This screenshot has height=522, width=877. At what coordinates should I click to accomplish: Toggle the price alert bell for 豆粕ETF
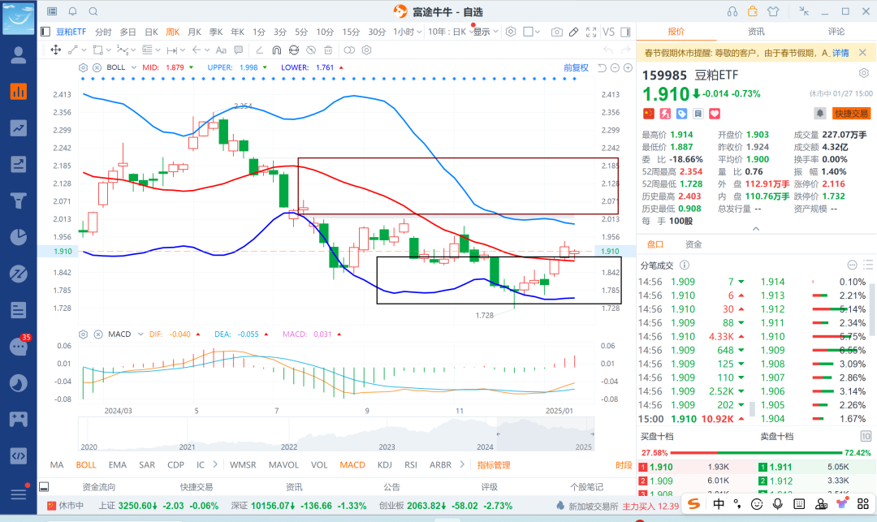point(820,114)
